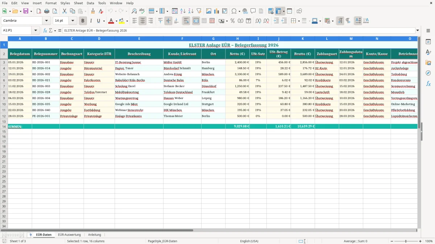This screenshot has height=244, width=435.
Task: Click Format as Percent icon
Action: pos(232,21)
